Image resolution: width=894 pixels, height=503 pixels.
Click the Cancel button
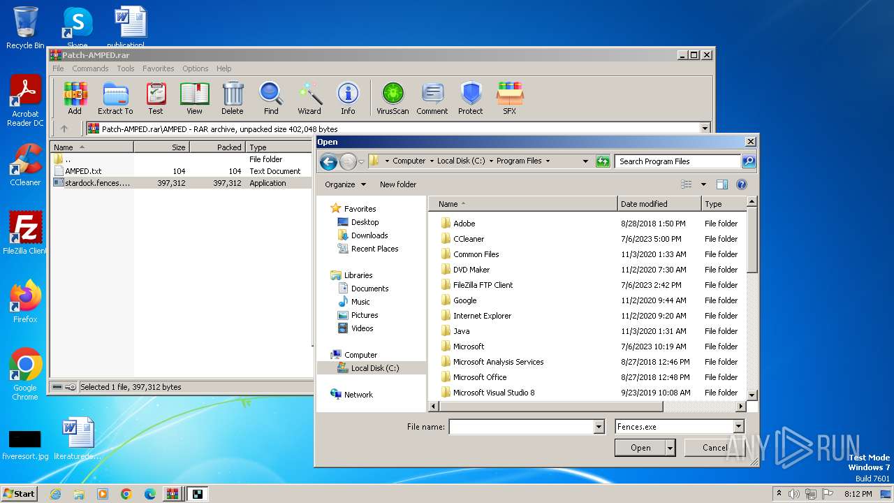(x=715, y=448)
